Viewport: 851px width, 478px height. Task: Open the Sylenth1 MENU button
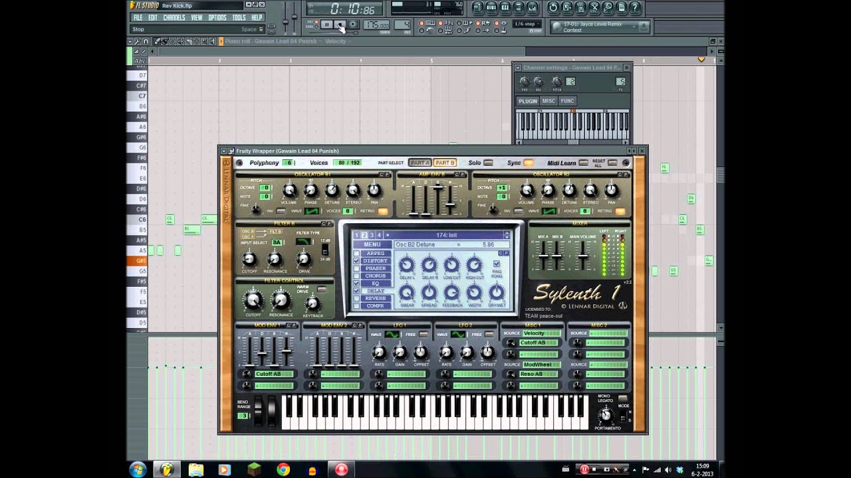click(372, 244)
